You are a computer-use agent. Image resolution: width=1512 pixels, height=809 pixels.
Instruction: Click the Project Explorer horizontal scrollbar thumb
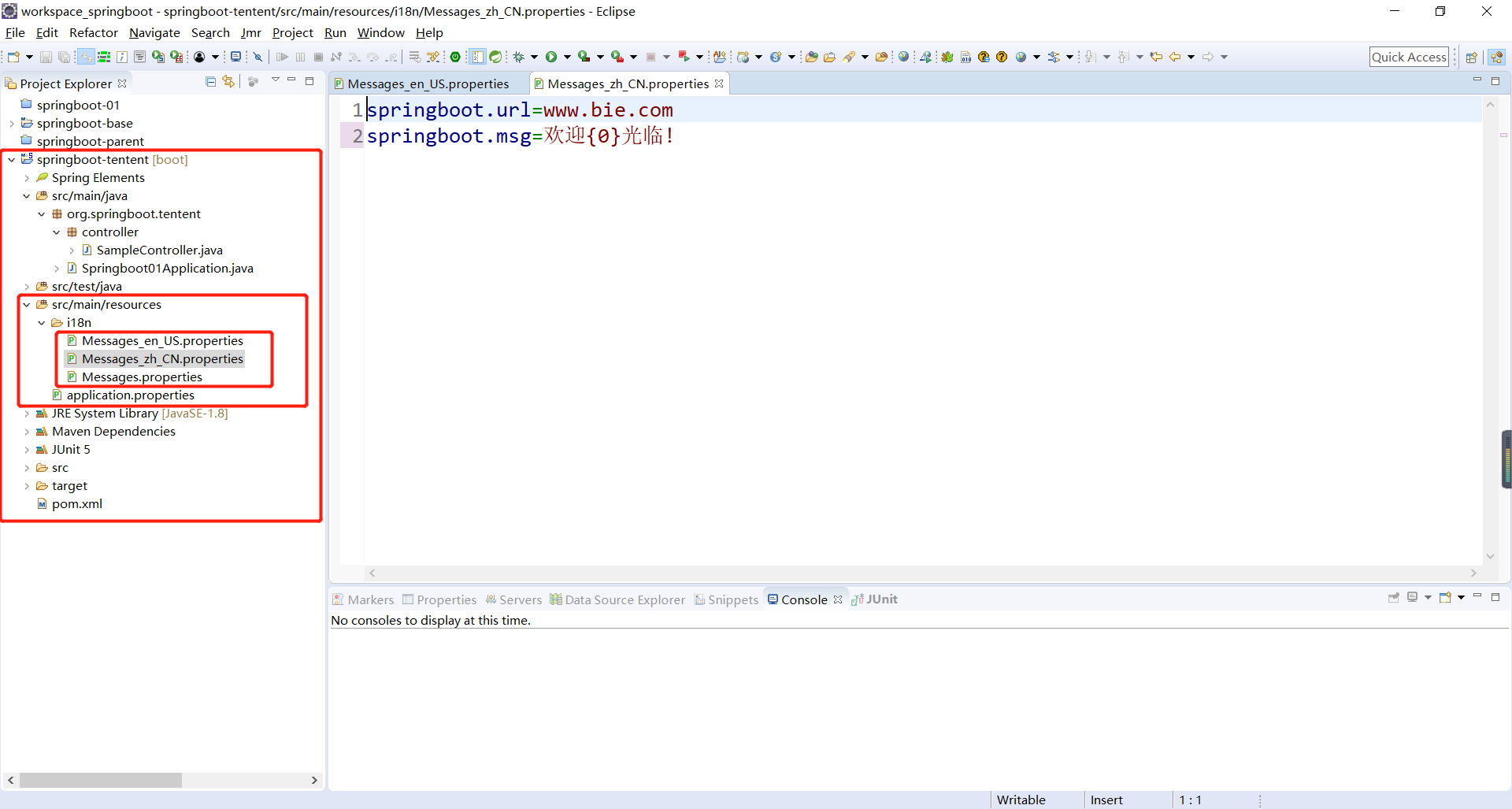[x=101, y=780]
